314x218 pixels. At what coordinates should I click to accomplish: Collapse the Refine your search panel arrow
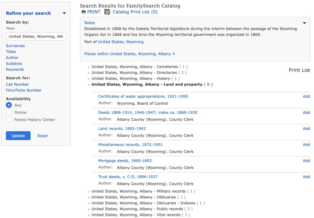pyautogui.click(x=64, y=13)
